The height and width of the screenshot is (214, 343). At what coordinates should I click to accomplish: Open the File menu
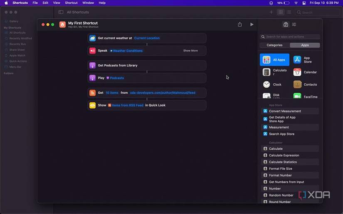pos(35,3)
